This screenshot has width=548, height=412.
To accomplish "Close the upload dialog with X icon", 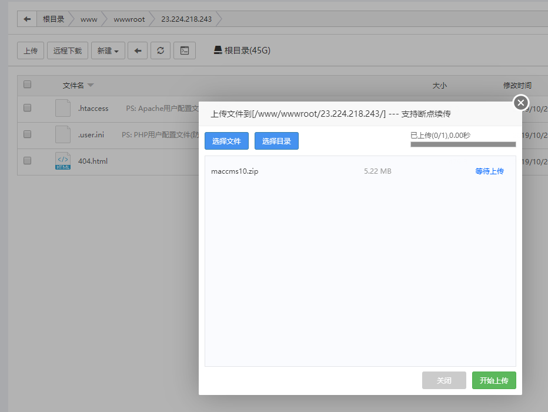I will tap(521, 103).
